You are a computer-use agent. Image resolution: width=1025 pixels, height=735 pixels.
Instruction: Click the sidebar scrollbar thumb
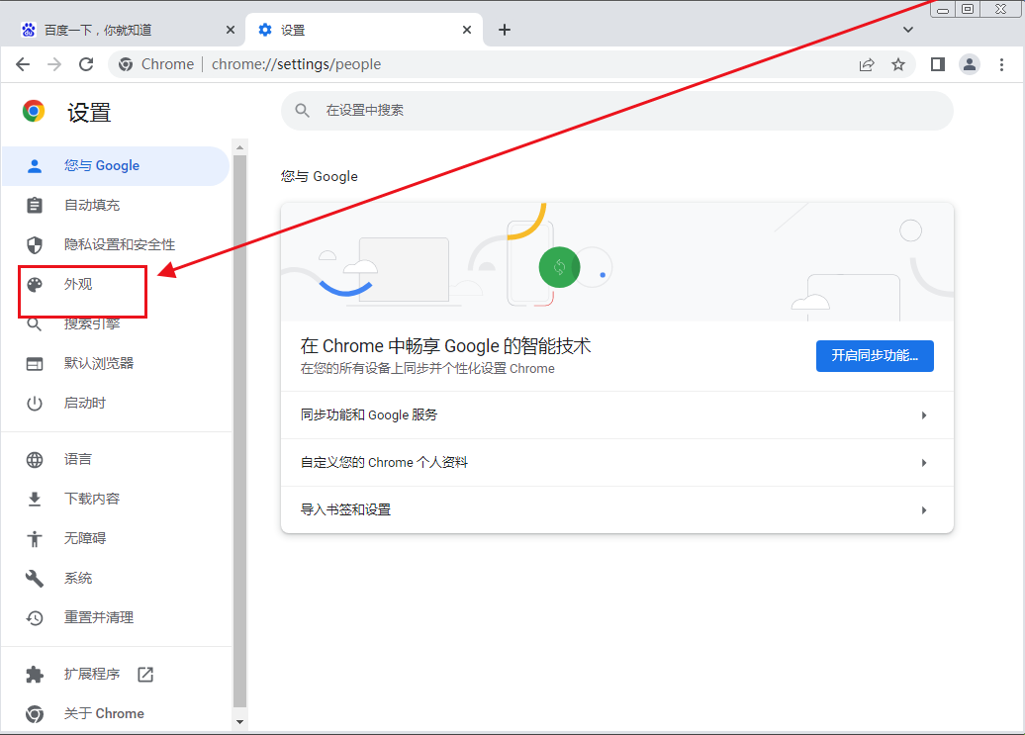click(x=239, y=431)
